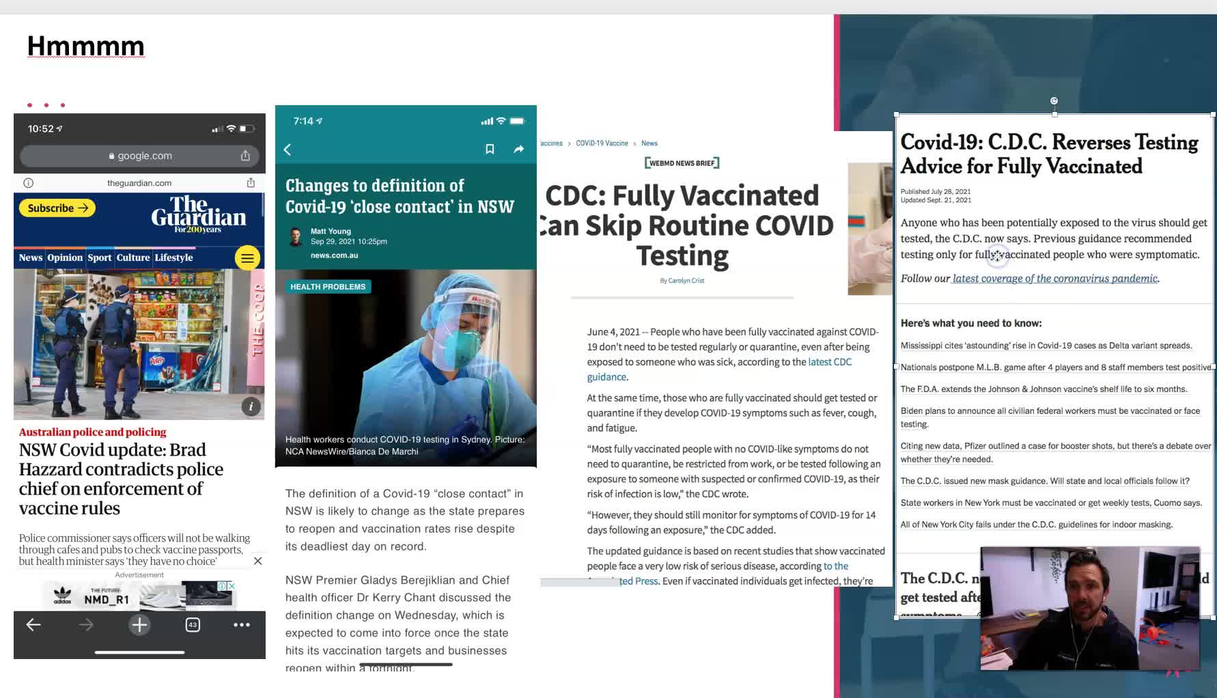Screen dimensions: 1217x698
Task: Click the rotate handle above selected image
Action: 1054,101
